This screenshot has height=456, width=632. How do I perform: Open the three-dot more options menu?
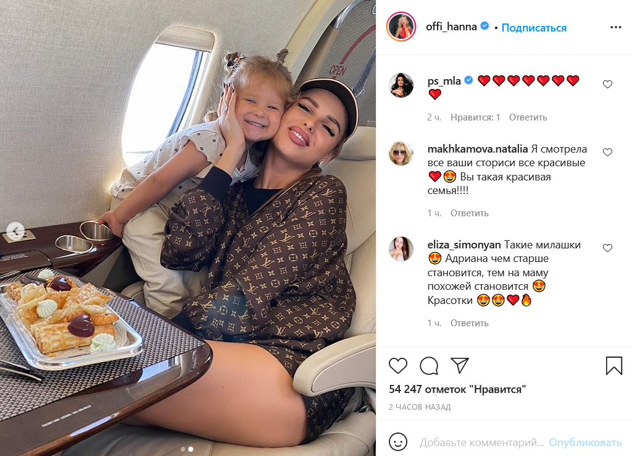615,27
